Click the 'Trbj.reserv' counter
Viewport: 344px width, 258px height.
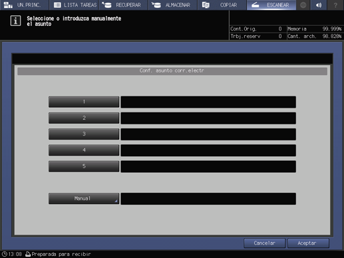click(x=256, y=36)
